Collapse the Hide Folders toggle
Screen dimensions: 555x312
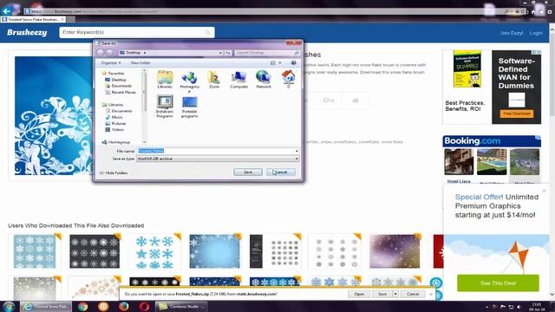tap(114, 173)
